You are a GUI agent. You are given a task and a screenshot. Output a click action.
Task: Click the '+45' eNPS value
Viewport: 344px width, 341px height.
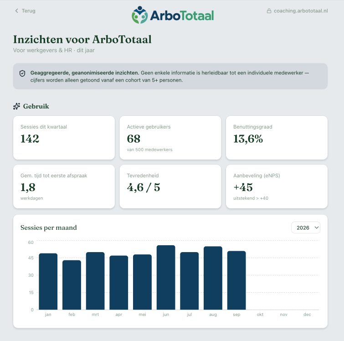[x=243, y=187]
